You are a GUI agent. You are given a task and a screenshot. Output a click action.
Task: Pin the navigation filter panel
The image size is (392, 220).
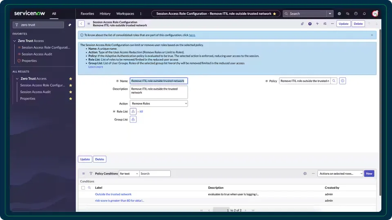tap(70, 25)
